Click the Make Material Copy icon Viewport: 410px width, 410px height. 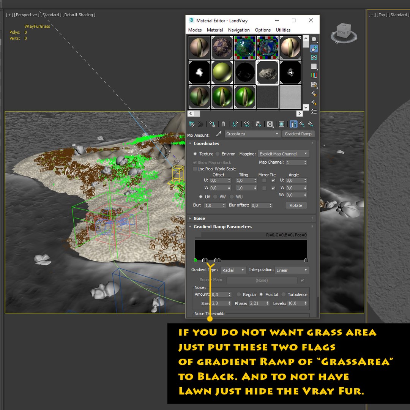pyautogui.click(x=235, y=124)
